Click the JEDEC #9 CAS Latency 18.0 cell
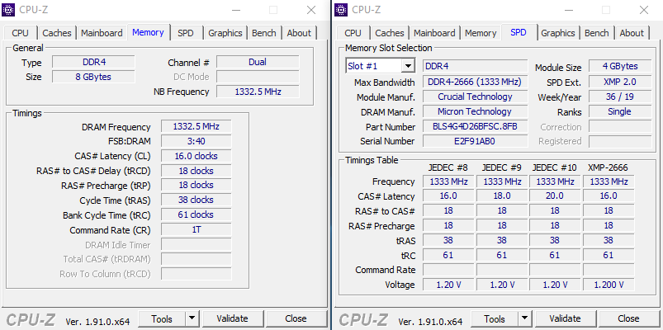 click(x=502, y=196)
